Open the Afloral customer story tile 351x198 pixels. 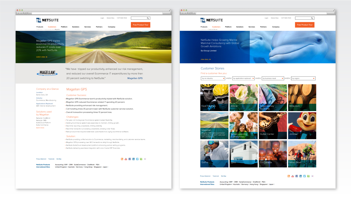[244, 97]
